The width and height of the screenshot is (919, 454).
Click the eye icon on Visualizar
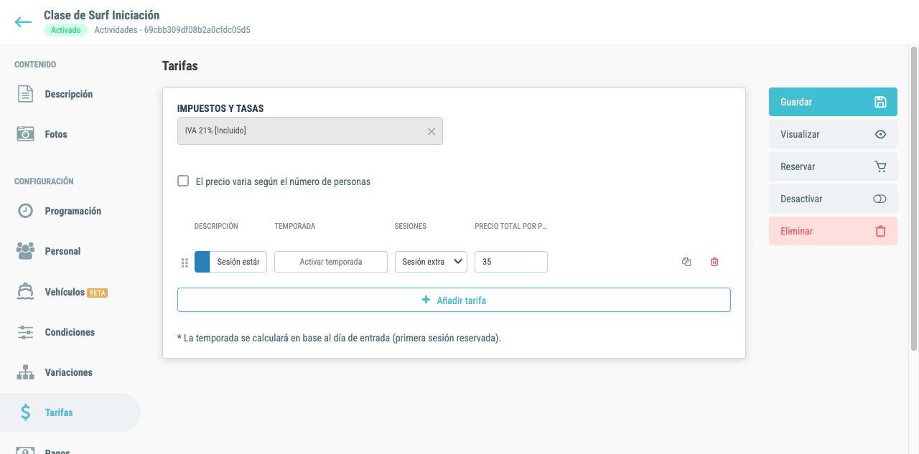pos(880,134)
